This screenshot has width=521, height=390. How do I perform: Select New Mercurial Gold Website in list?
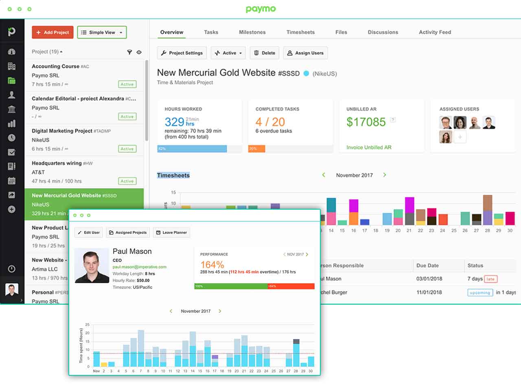point(84,204)
